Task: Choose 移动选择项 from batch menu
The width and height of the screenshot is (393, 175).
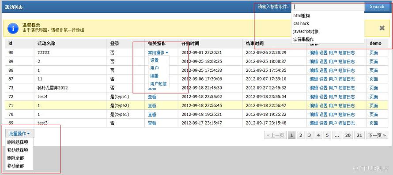Action: [18, 150]
